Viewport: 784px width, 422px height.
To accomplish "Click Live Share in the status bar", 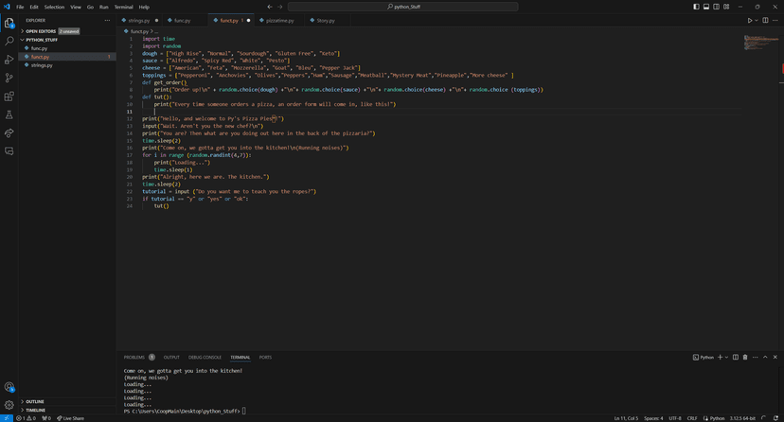I will [70, 417].
